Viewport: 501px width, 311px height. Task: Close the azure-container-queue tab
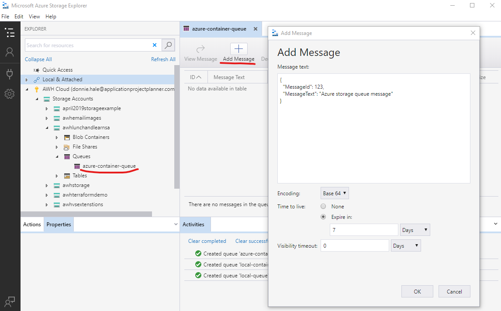coord(256,29)
